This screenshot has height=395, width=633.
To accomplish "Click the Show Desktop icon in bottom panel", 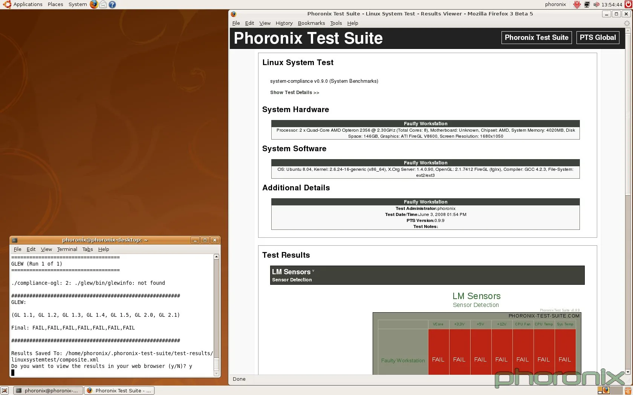I will click(5, 390).
